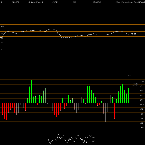Image resolution: width=145 pixels, height=145 pixels.
Task: Click the last green bar at right end
Action: [129, 95]
